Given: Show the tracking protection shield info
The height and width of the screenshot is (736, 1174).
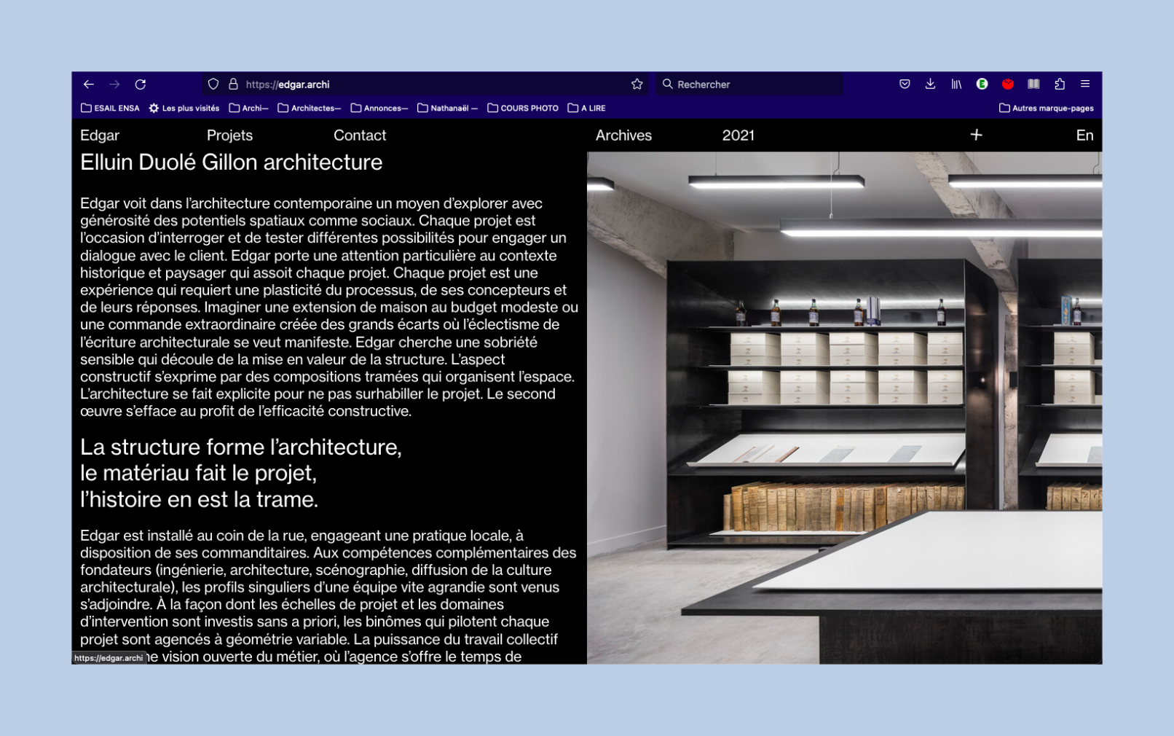Looking at the screenshot, I should (x=213, y=85).
